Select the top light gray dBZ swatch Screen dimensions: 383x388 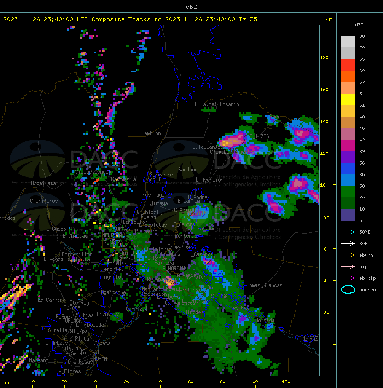point(348,42)
